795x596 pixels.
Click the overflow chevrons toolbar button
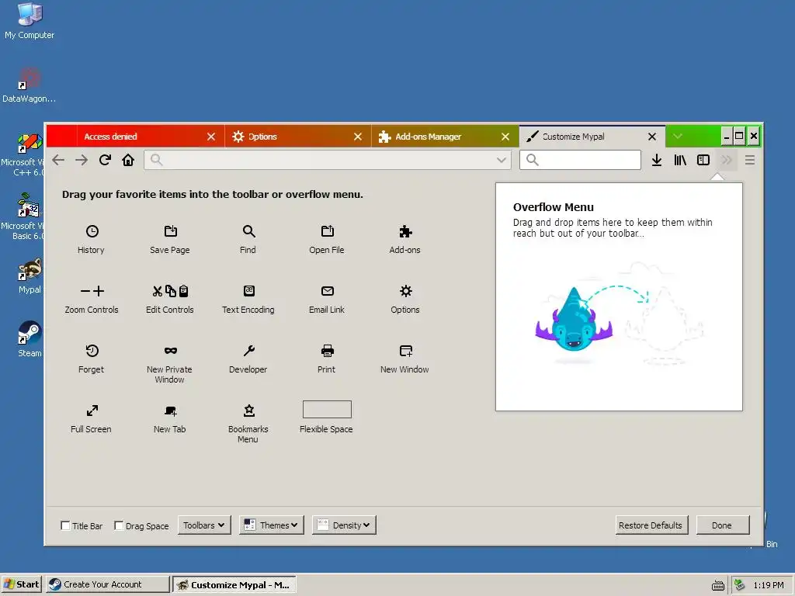pos(727,160)
